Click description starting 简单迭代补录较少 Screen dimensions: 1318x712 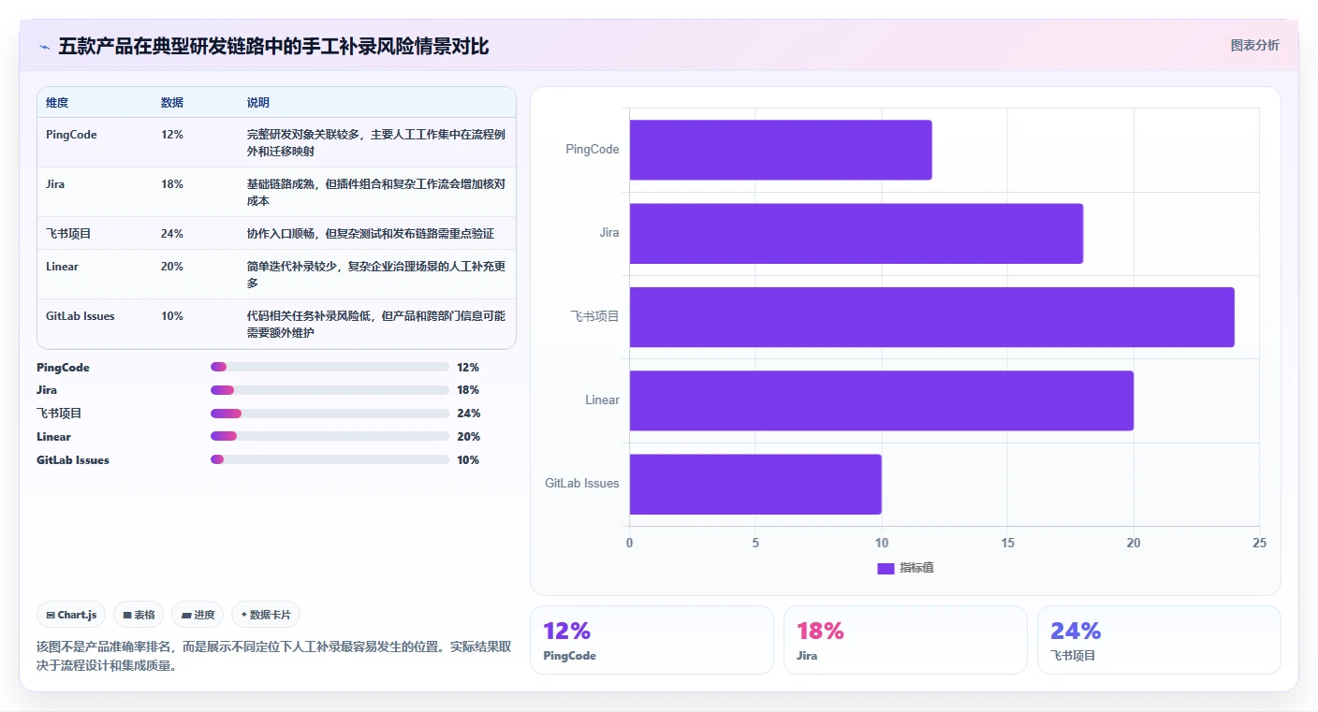tap(376, 274)
